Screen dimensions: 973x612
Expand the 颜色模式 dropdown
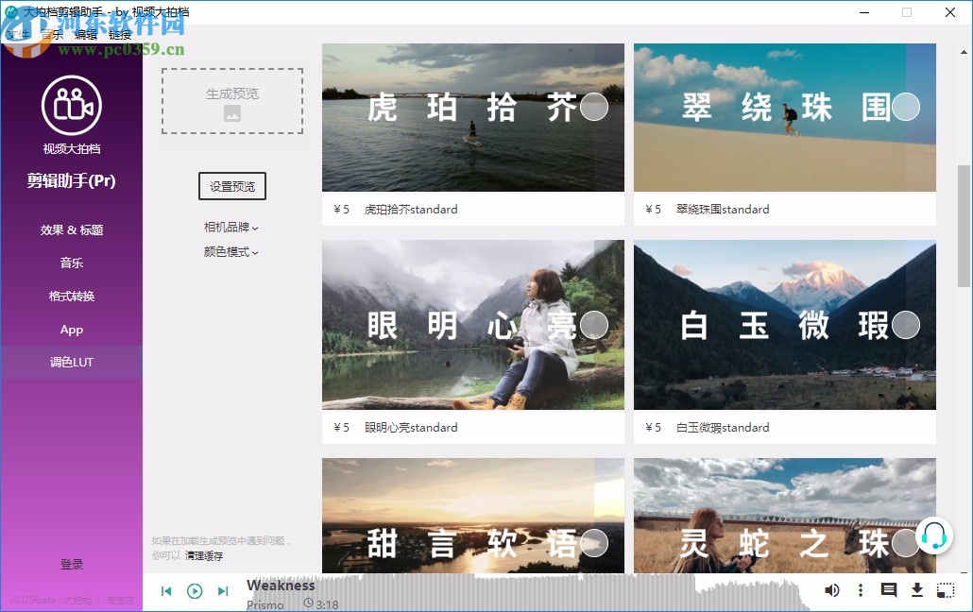(231, 252)
